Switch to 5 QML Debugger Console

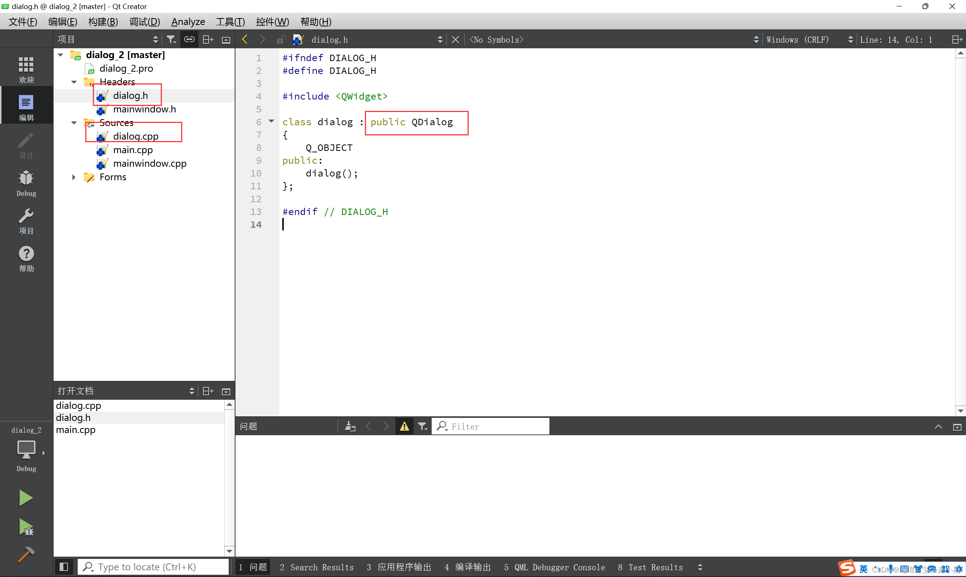(x=554, y=567)
